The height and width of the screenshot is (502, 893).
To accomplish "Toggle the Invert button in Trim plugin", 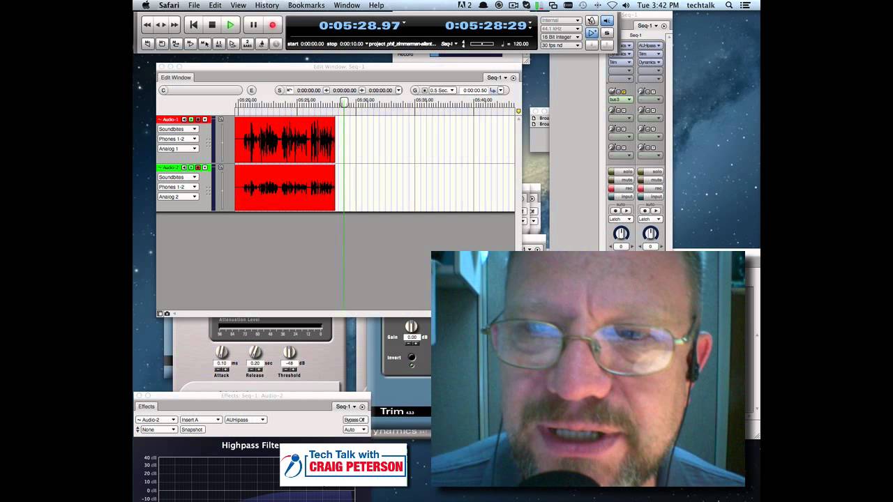I will point(412,358).
